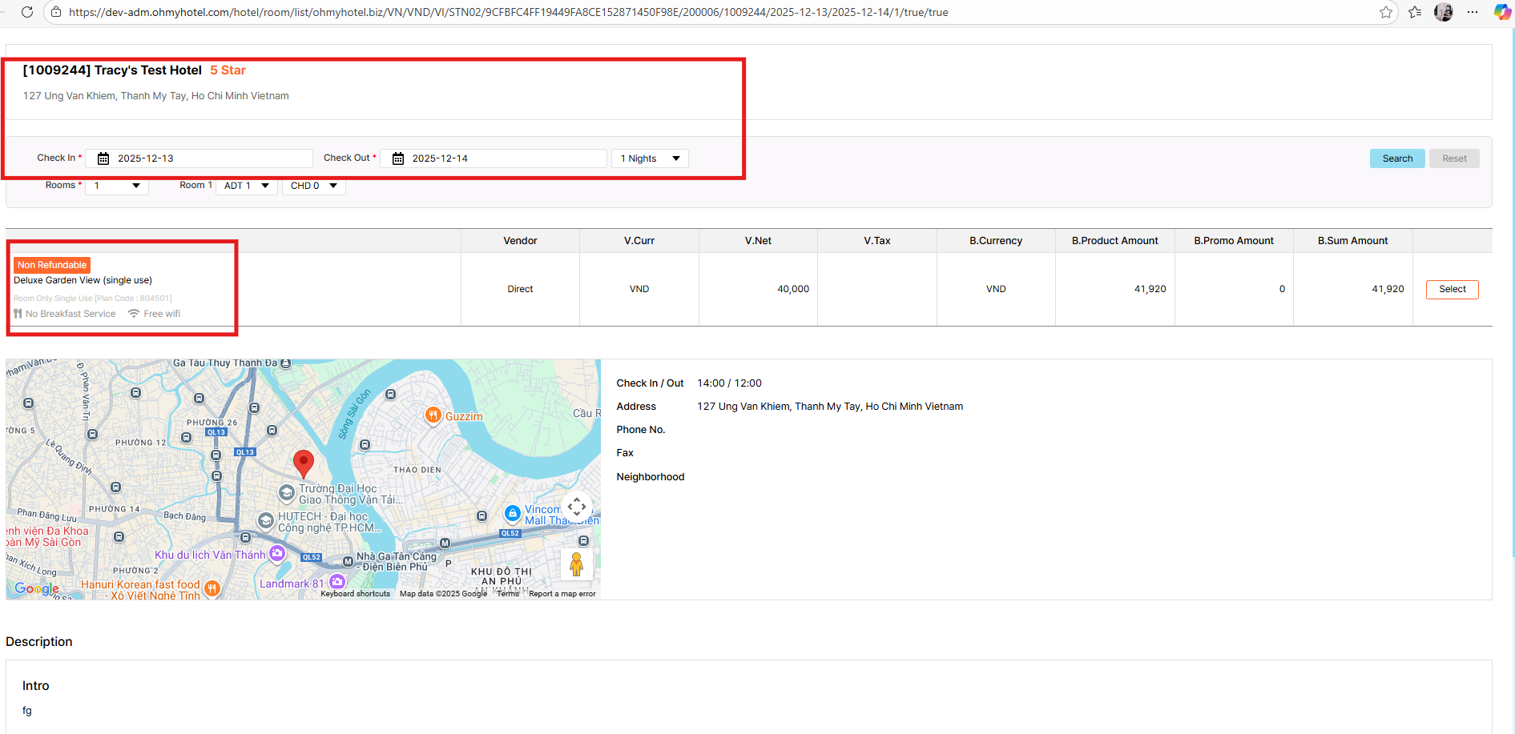Open the Rooms count dropdown

click(117, 186)
